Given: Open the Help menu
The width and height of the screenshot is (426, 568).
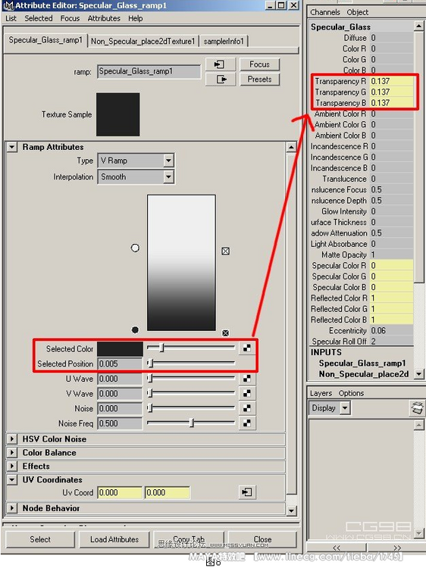Looking at the screenshot, I should pyautogui.click(x=135, y=18).
